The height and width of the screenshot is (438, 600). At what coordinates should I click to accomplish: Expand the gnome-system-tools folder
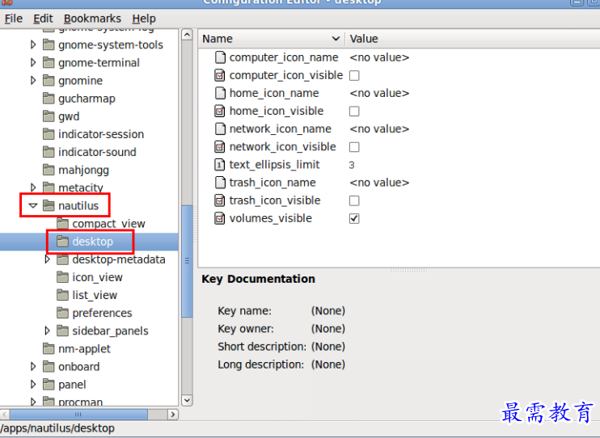pos(33,44)
